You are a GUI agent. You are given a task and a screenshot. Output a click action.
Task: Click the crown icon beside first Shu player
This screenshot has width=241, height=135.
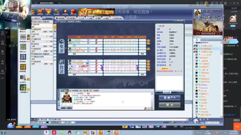click(148, 40)
